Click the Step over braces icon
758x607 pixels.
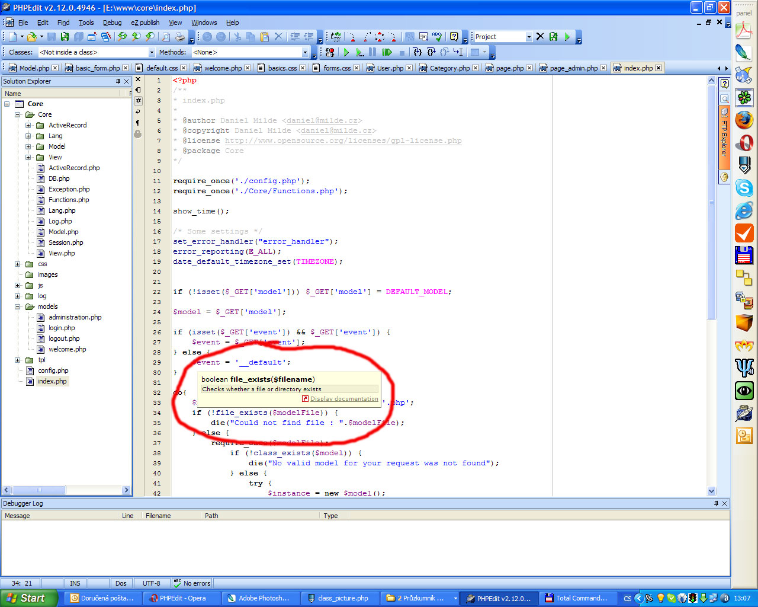pos(431,52)
